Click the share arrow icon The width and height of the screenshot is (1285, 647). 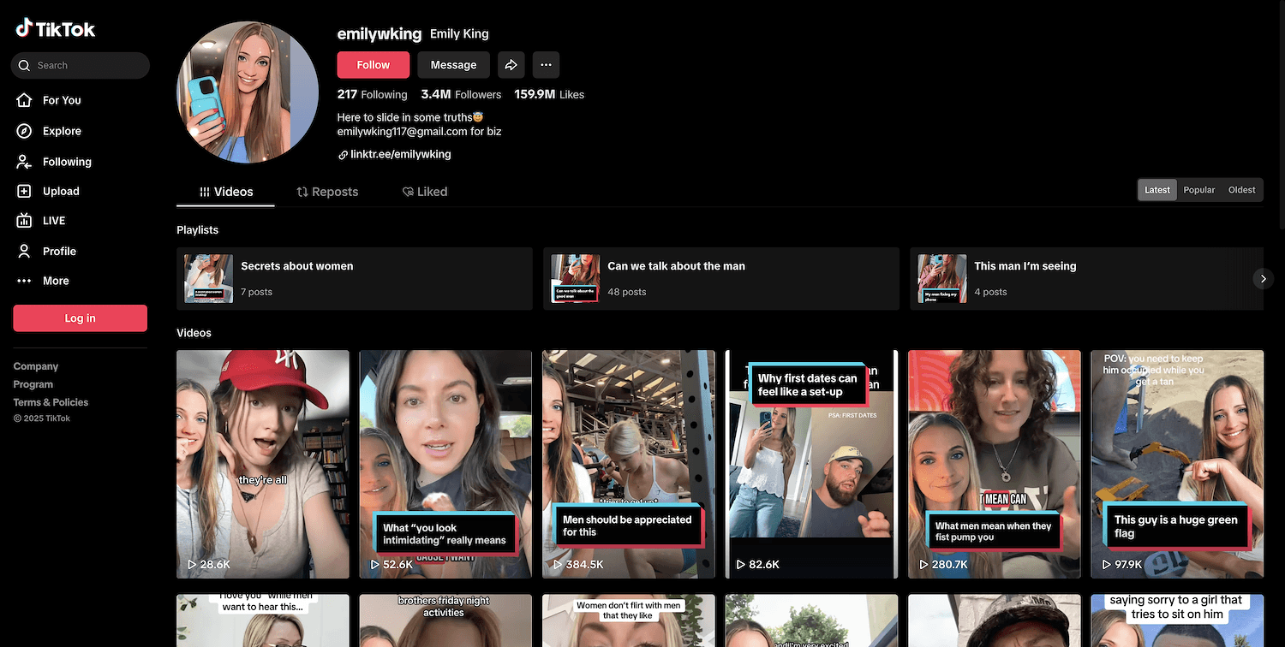[x=511, y=65]
